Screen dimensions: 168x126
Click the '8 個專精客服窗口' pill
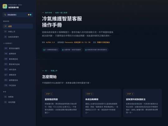coord(51,50)
